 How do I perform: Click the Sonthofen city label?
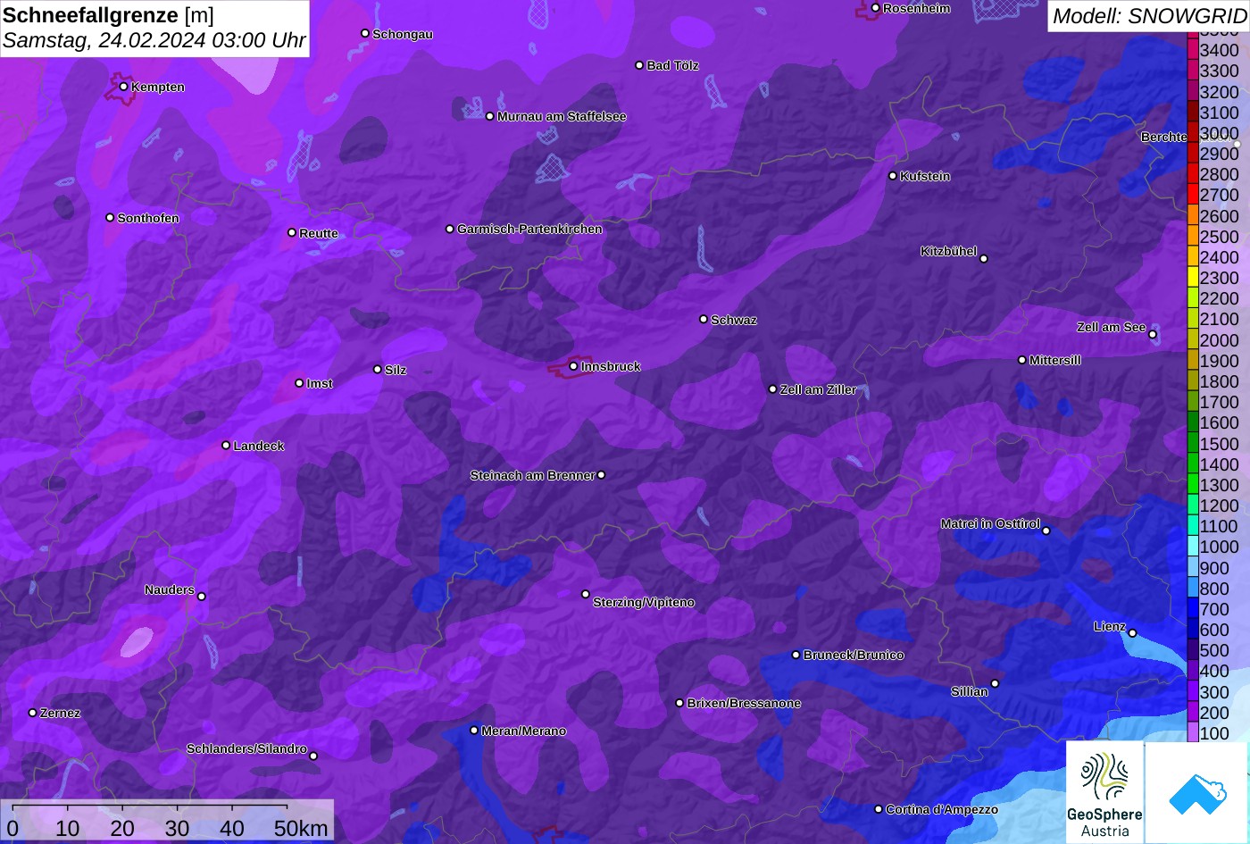[148, 218]
